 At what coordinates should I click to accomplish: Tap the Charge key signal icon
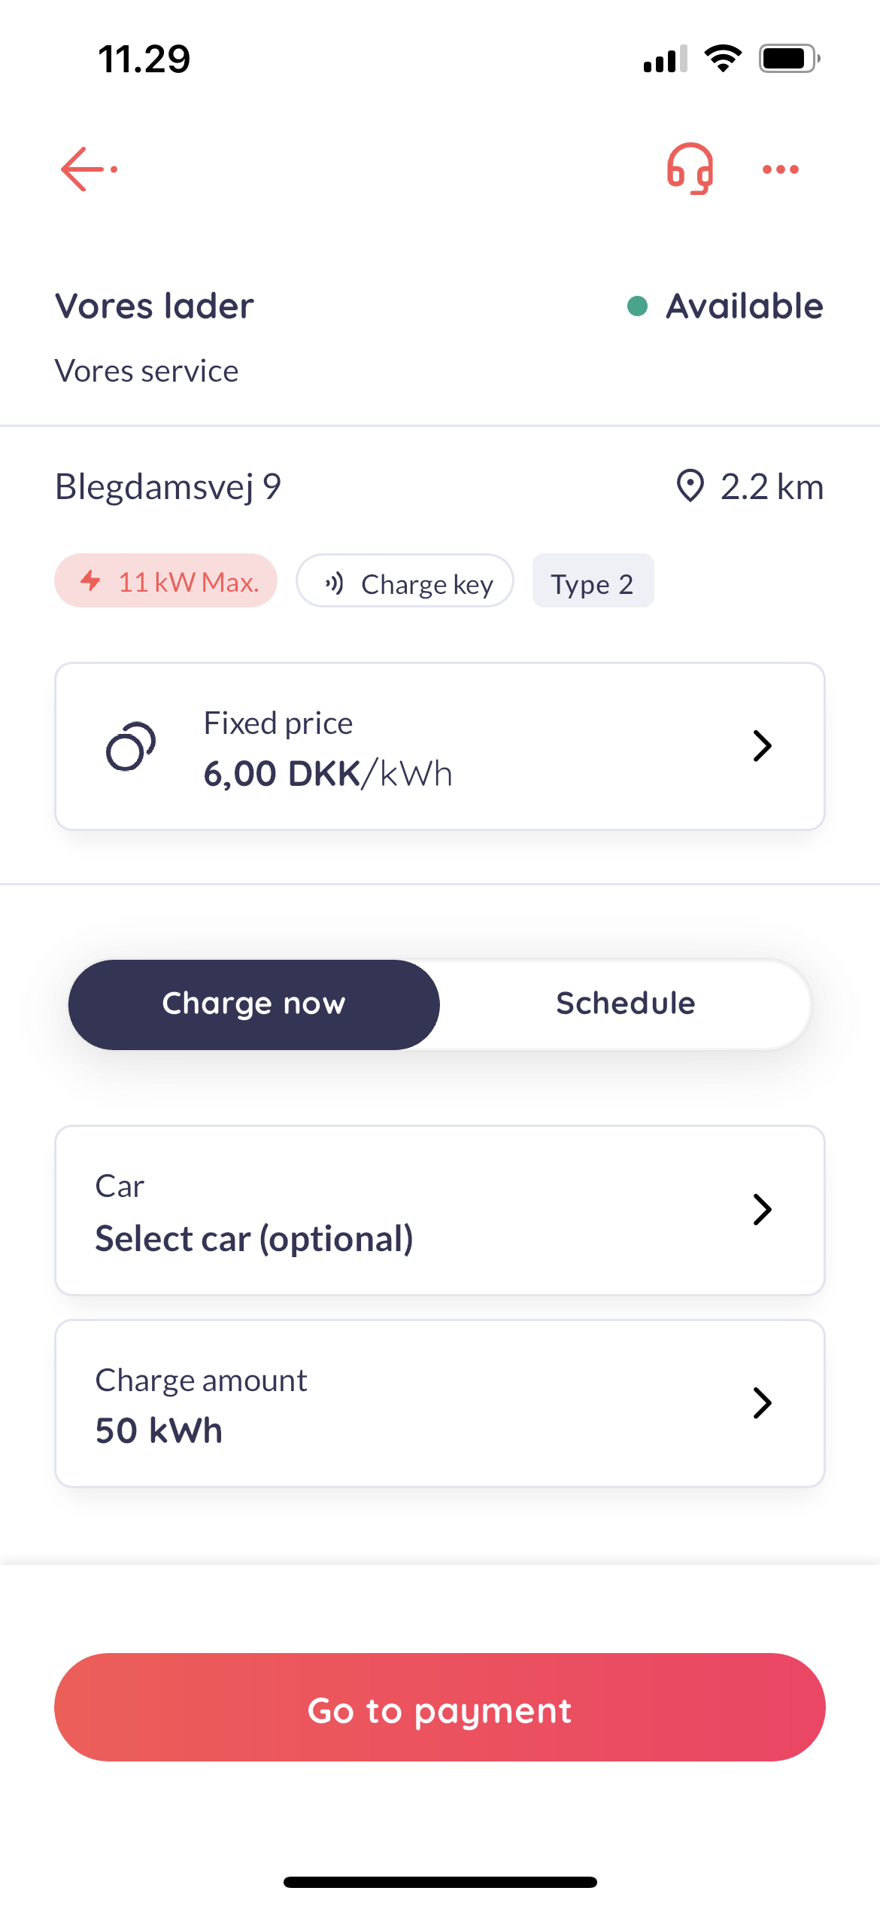334,583
